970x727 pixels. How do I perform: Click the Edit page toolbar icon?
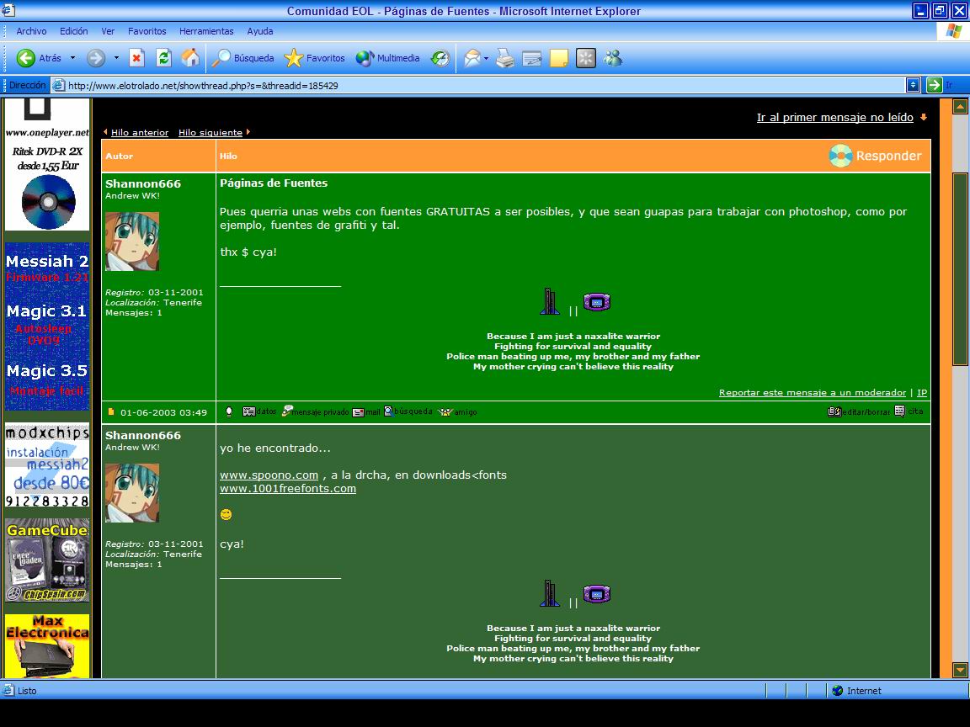(531, 58)
